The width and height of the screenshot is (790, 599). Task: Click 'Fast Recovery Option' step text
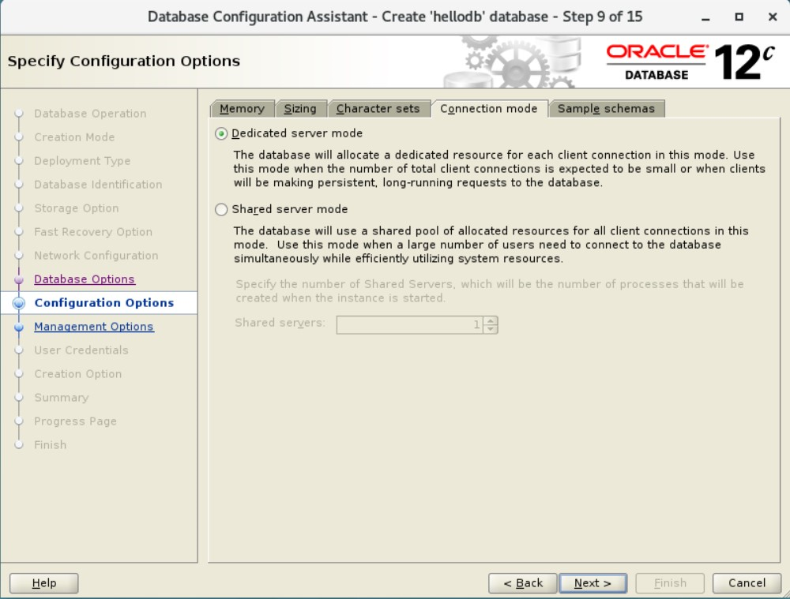point(93,232)
